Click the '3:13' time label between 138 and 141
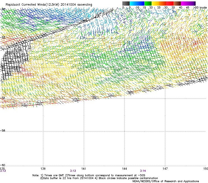The height and width of the screenshot is (183, 208). (73, 171)
